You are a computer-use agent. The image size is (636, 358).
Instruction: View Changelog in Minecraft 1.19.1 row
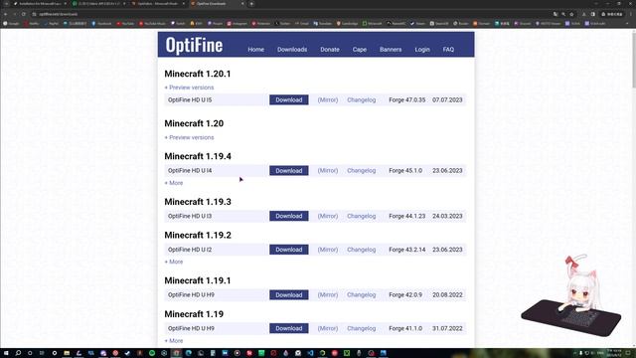coord(362,295)
